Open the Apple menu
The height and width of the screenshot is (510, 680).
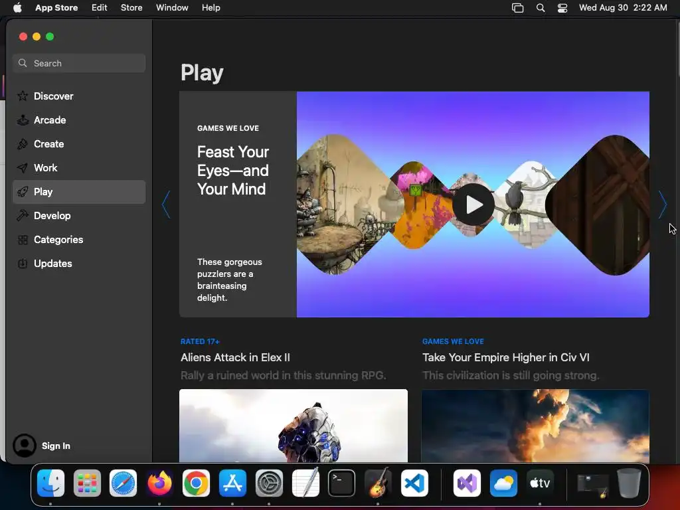coord(17,8)
